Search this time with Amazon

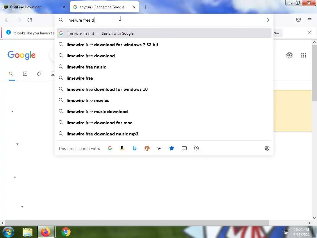[x=122, y=148]
